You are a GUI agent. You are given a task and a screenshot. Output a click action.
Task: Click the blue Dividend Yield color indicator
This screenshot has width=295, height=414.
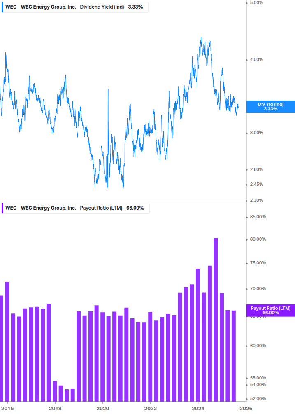[x=2, y=7]
